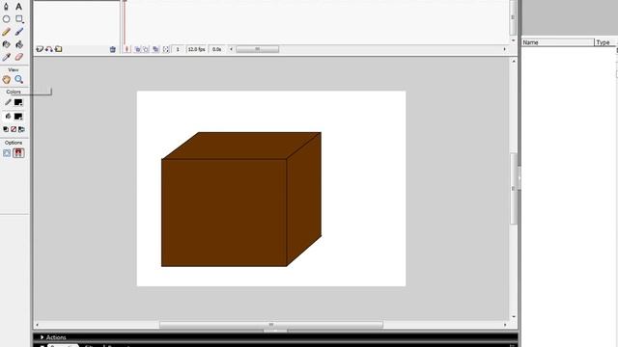Sort library by Name column
The image size is (618, 347).
click(558, 42)
